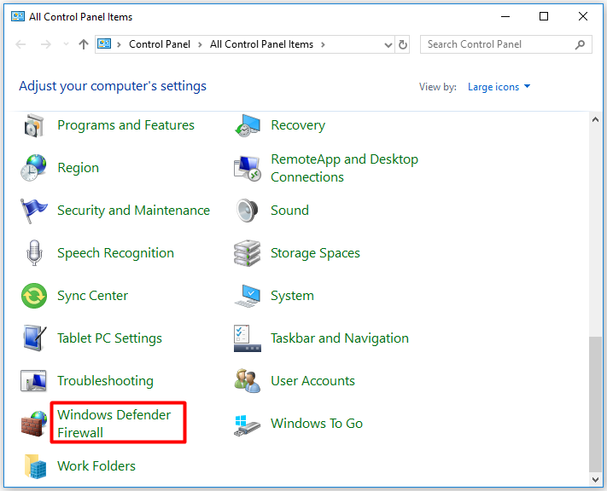
Task: Expand chevron after Control Panel breadcrumb
Action: [200, 45]
